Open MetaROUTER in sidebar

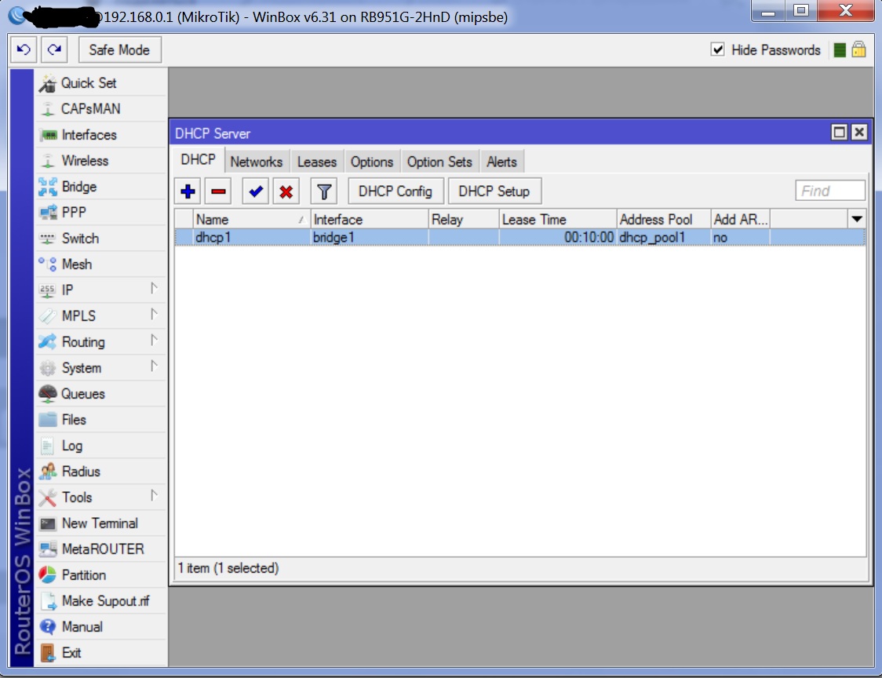tap(100, 549)
